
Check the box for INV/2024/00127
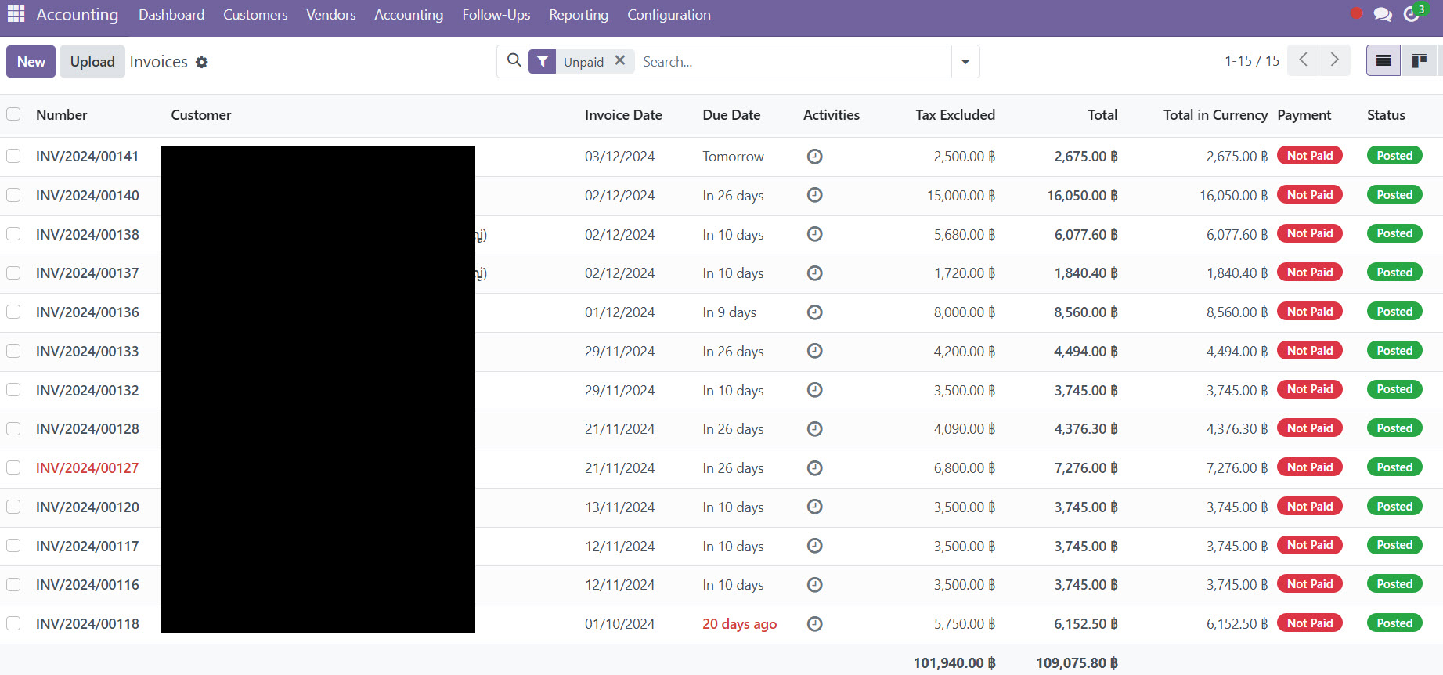pos(13,467)
